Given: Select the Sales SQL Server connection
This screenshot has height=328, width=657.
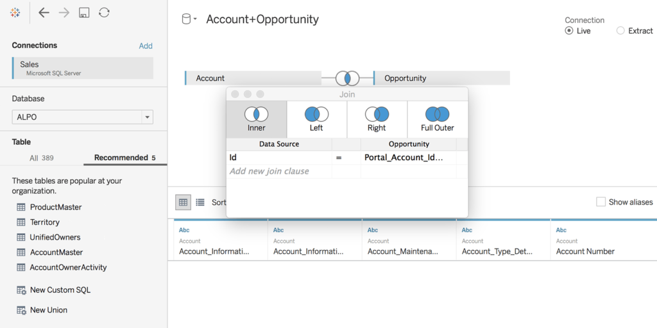Looking at the screenshot, I should [83, 68].
